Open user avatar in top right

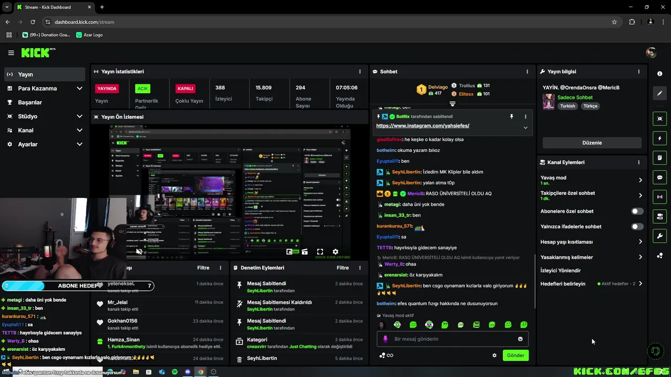[x=651, y=52]
